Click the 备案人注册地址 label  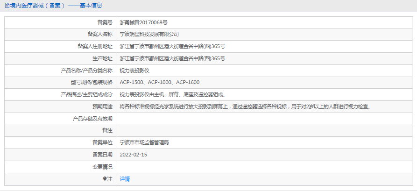coord(95,46)
